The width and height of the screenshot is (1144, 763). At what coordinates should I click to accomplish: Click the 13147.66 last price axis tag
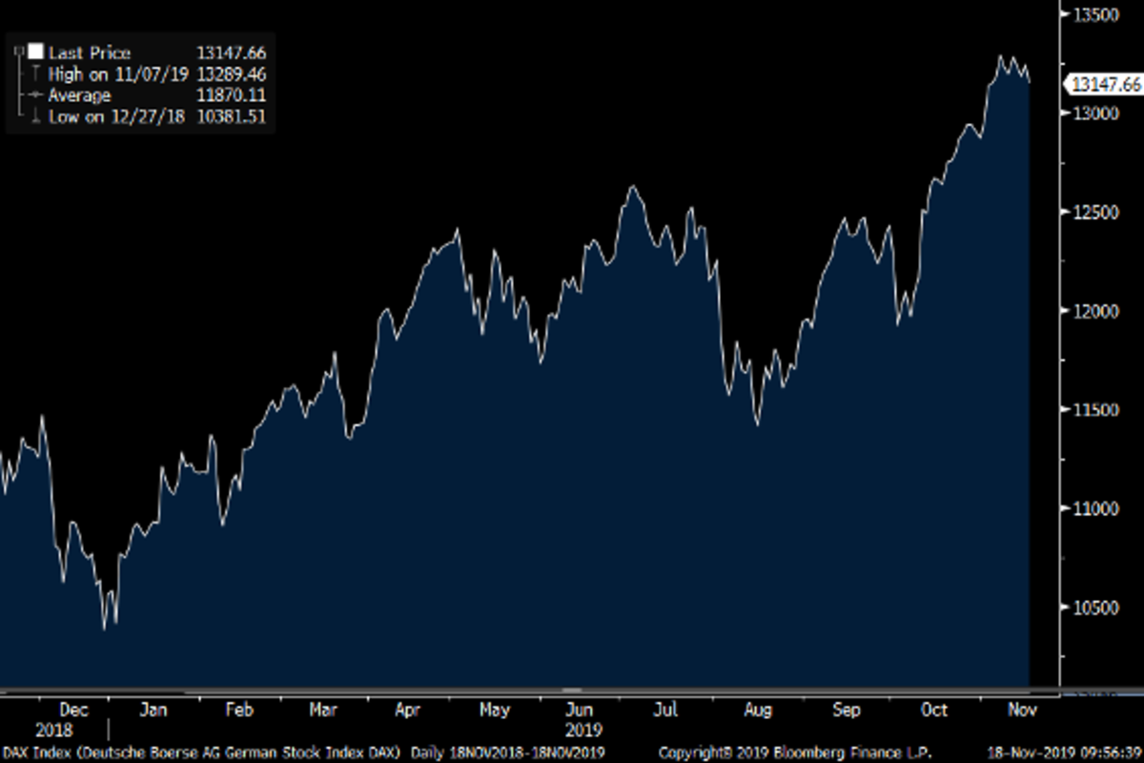click(x=1106, y=85)
